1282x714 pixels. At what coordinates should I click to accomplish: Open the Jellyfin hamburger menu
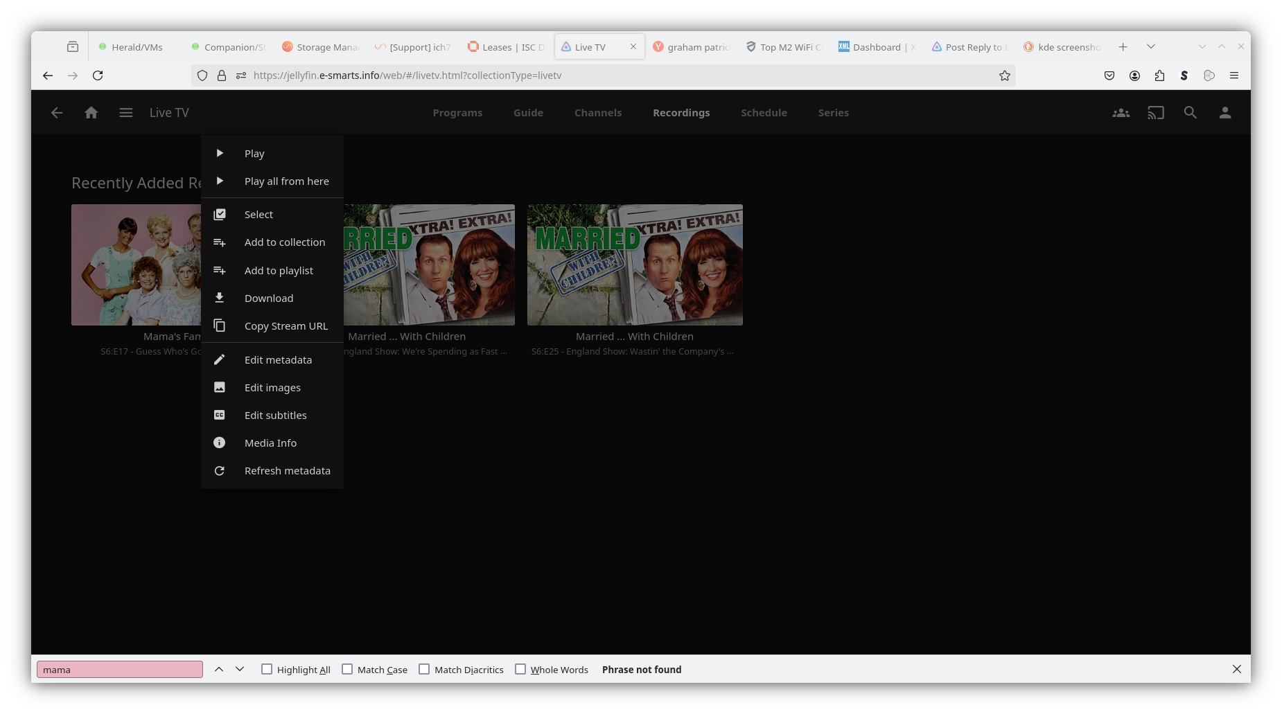125,113
